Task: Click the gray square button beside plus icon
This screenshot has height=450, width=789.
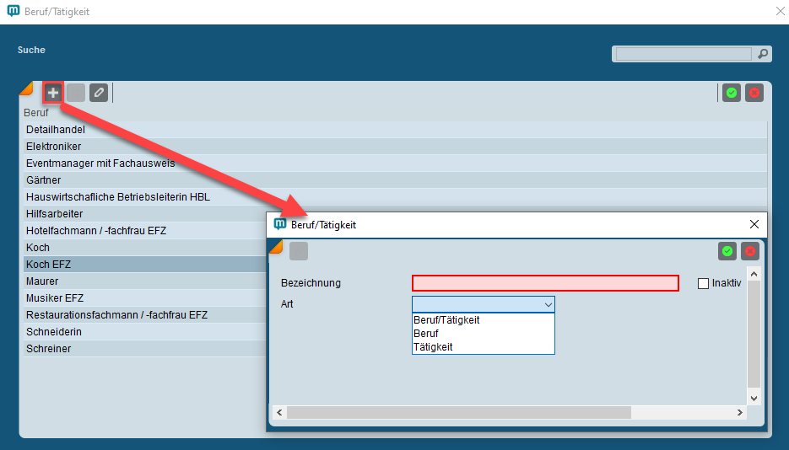Action: click(x=76, y=93)
